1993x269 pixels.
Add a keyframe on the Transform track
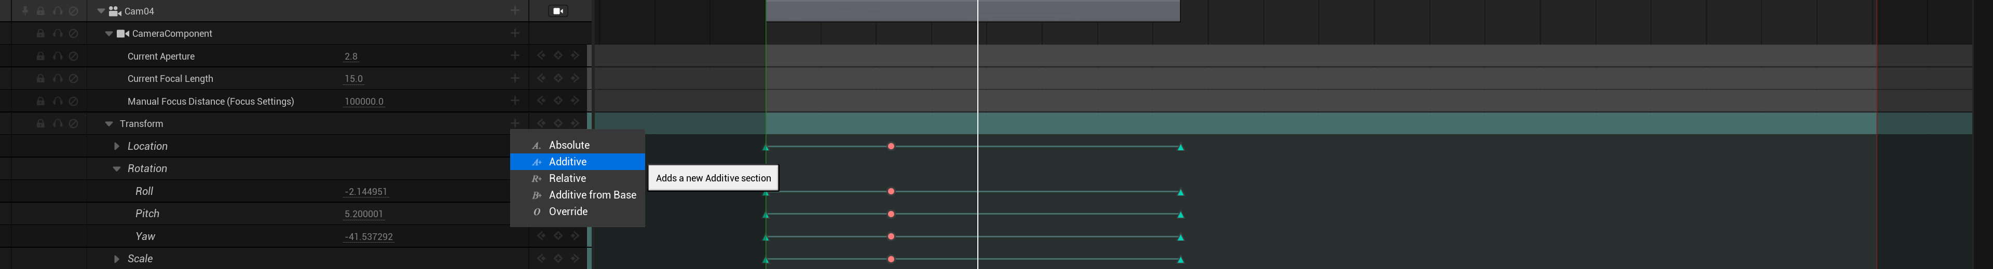tap(558, 123)
